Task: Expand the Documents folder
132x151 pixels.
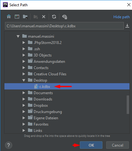Action: (24, 93)
